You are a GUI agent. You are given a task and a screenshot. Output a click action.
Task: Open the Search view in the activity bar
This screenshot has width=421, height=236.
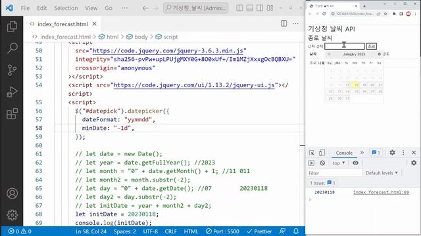pos(12,48)
